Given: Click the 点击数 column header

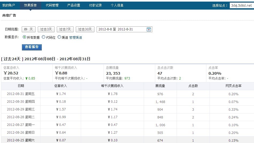Looking at the screenshot, I should coord(193,86).
